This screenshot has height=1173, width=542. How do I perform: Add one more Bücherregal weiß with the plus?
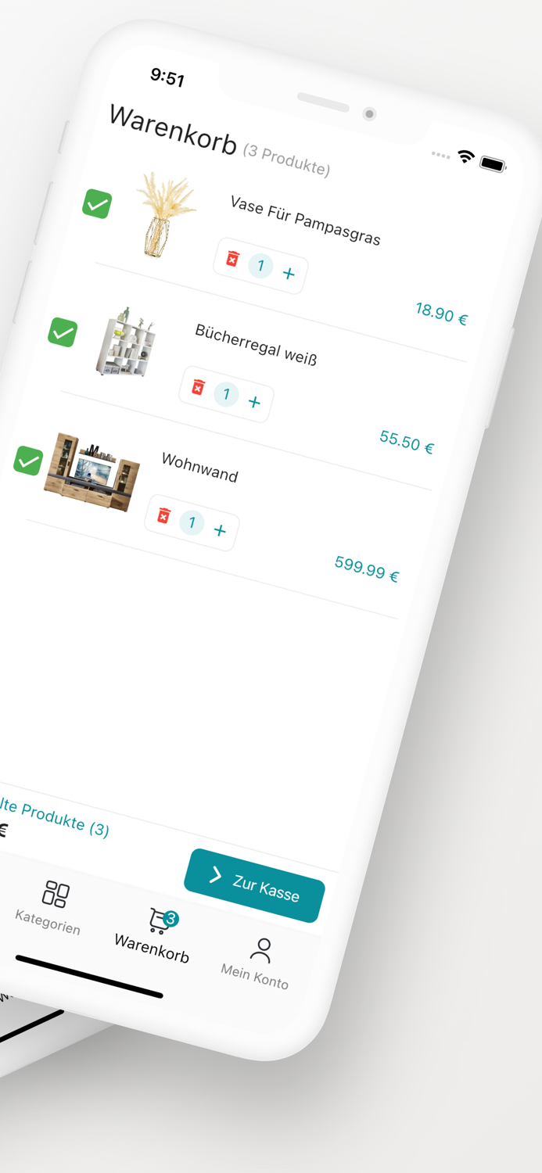click(x=254, y=402)
